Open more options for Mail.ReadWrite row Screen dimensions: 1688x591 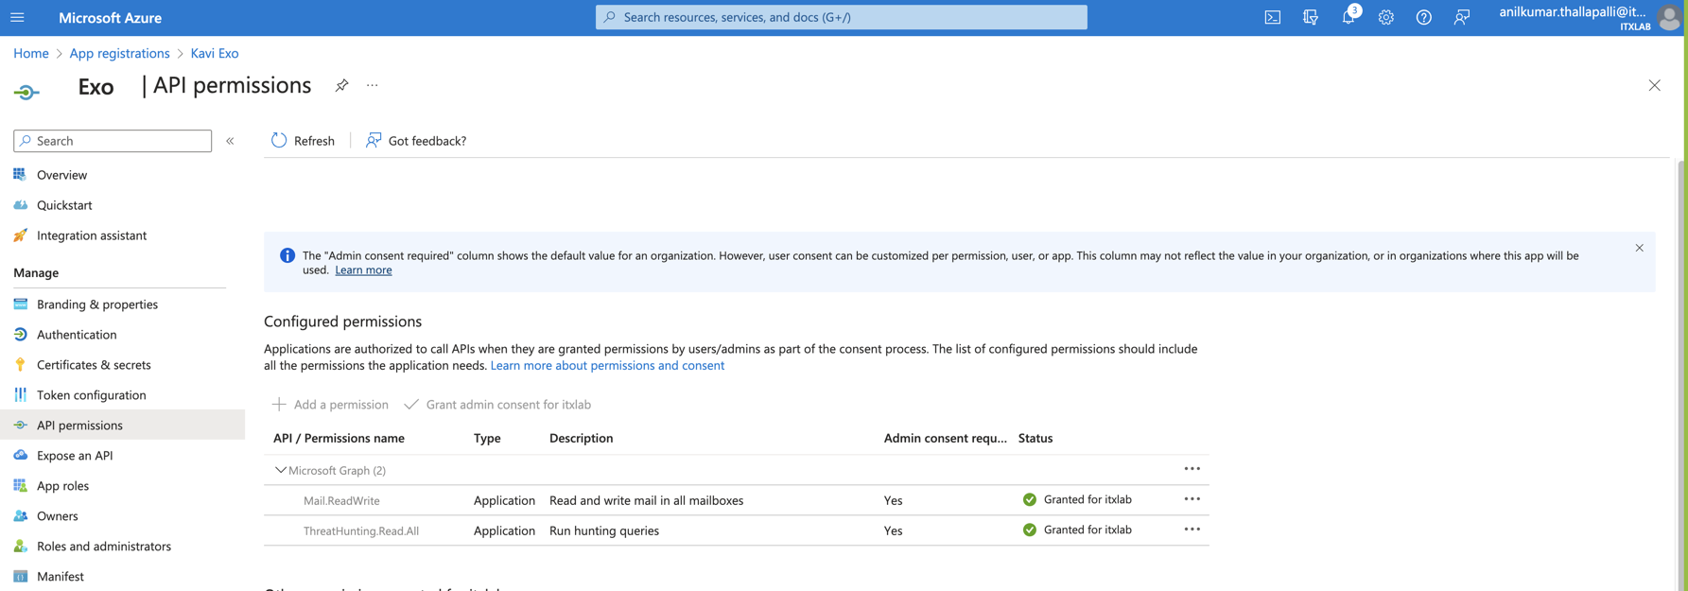coord(1192,499)
